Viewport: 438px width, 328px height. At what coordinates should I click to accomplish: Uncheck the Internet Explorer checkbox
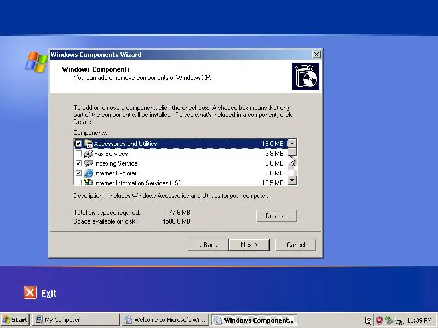[x=78, y=173]
